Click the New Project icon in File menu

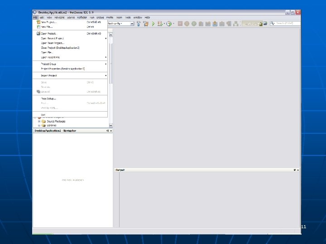tap(38, 22)
